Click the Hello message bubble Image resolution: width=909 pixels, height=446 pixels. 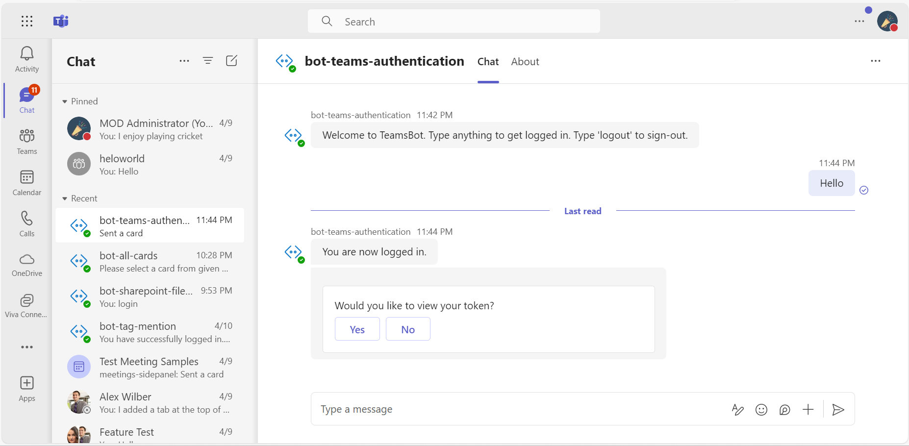[x=832, y=183]
